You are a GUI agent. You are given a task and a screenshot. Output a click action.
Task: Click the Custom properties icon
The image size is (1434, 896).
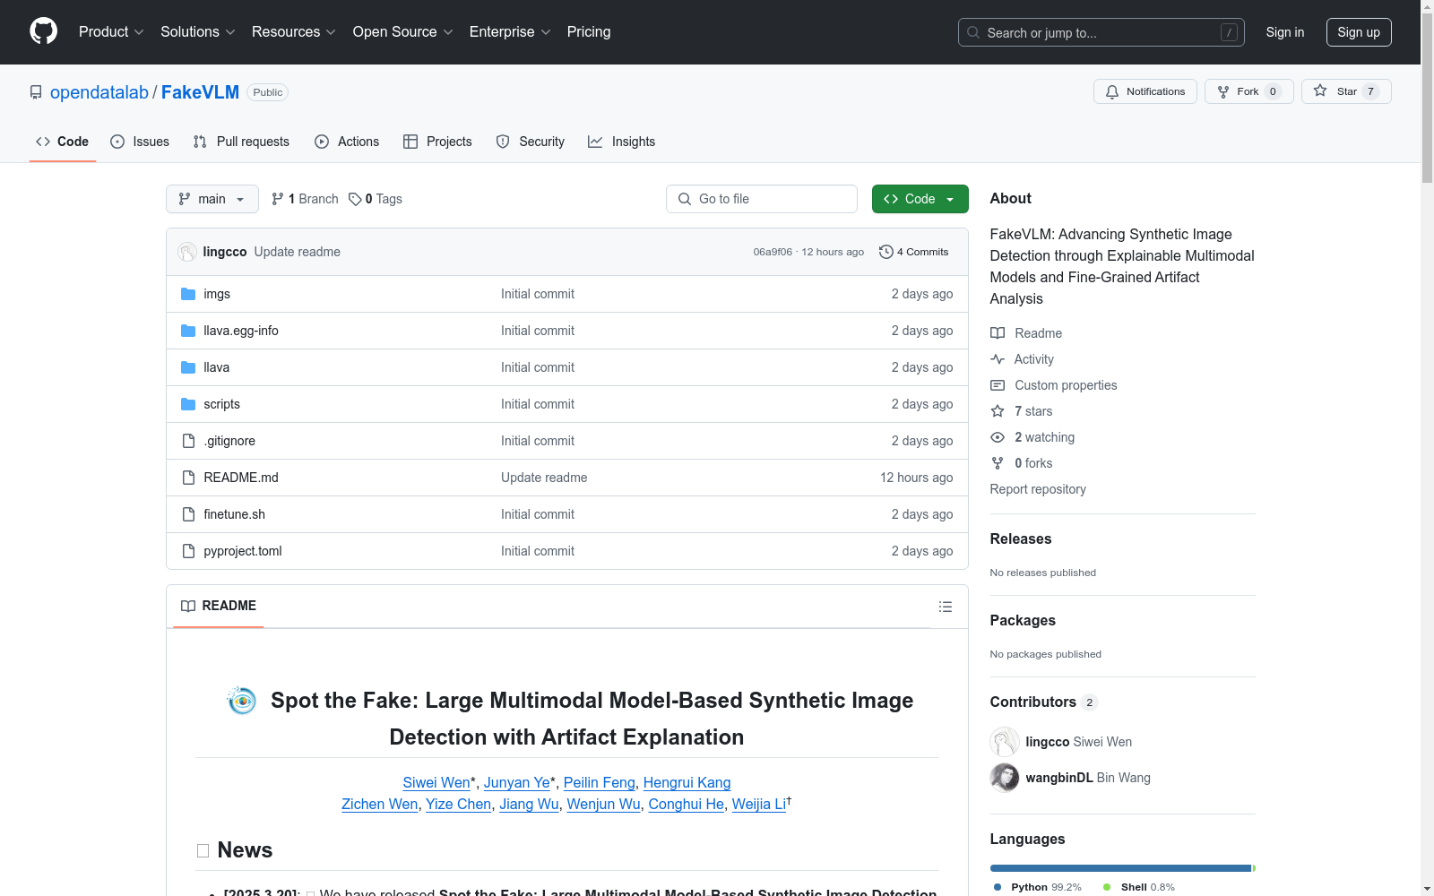[998, 385]
